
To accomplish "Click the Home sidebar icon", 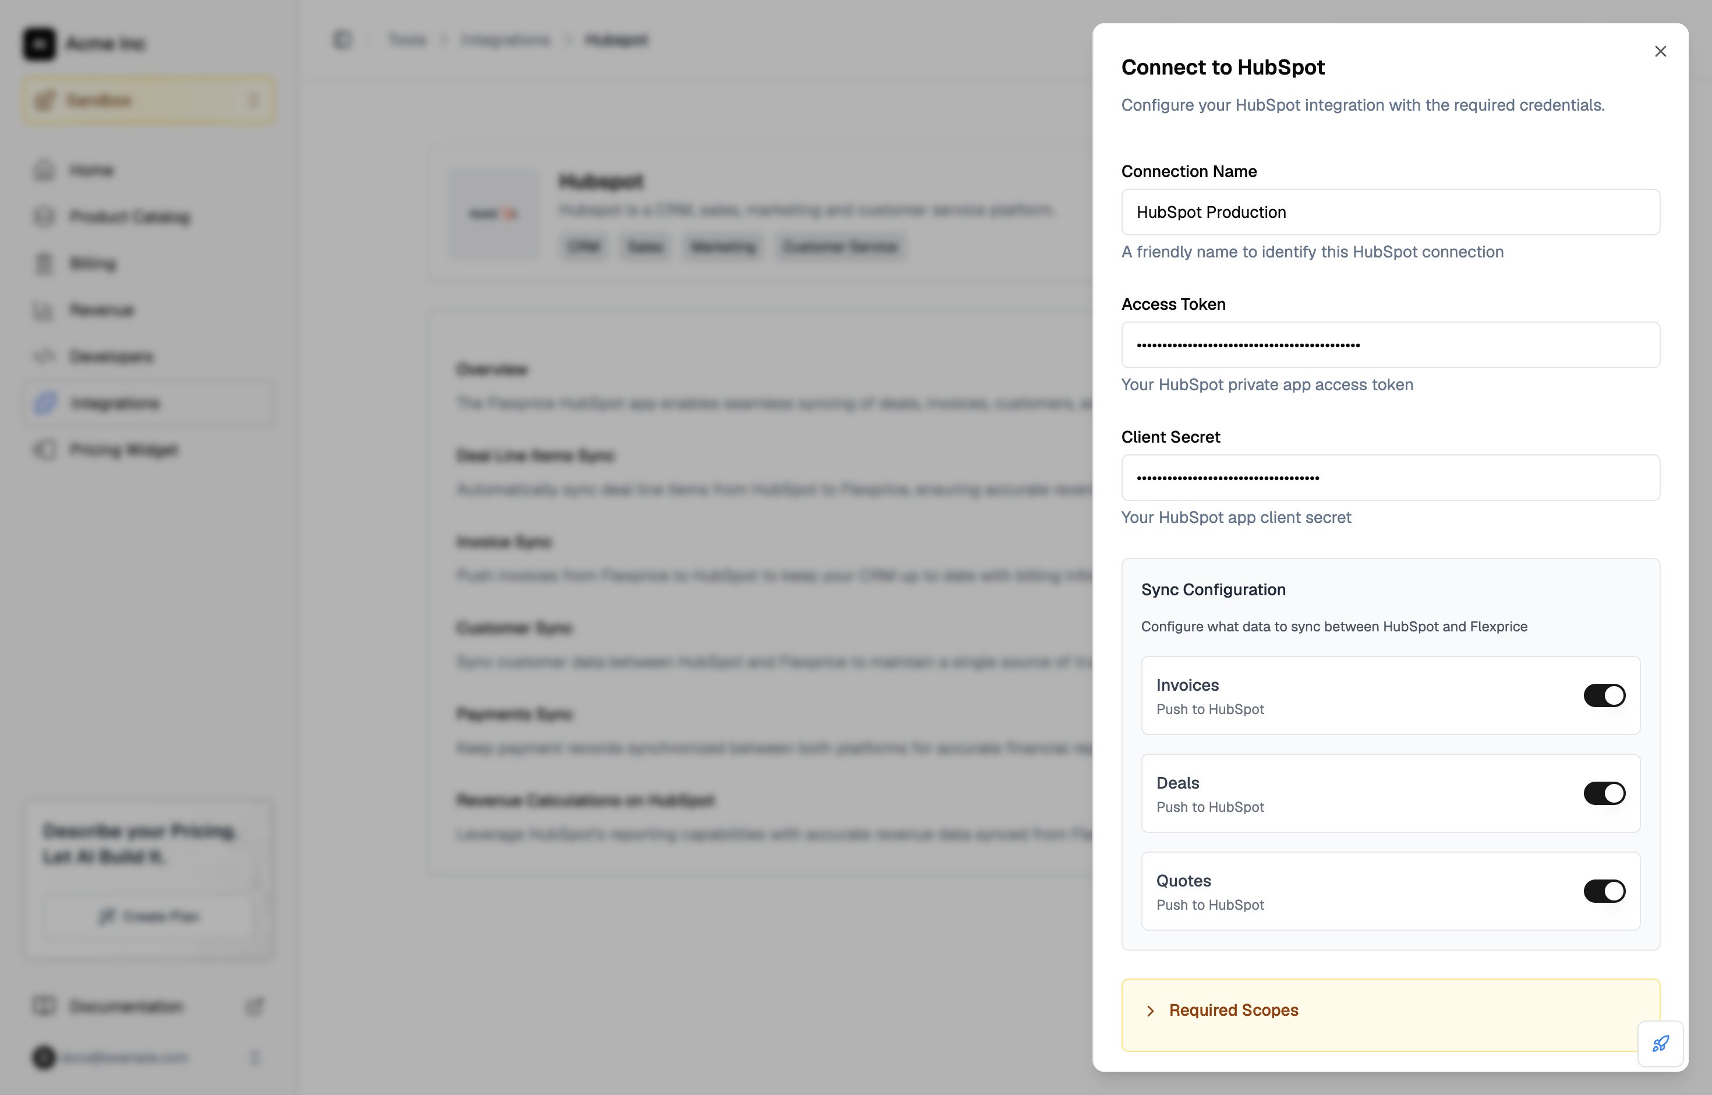I will tap(44, 170).
